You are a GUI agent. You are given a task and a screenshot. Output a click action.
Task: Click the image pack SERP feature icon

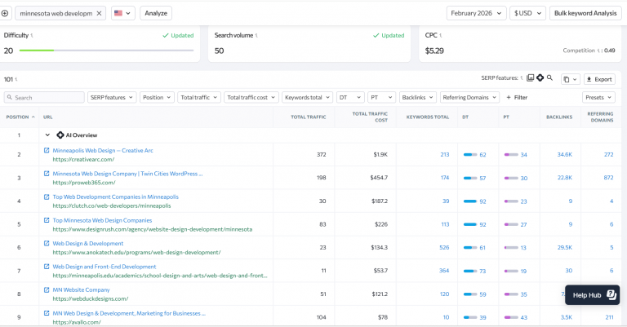[531, 77]
